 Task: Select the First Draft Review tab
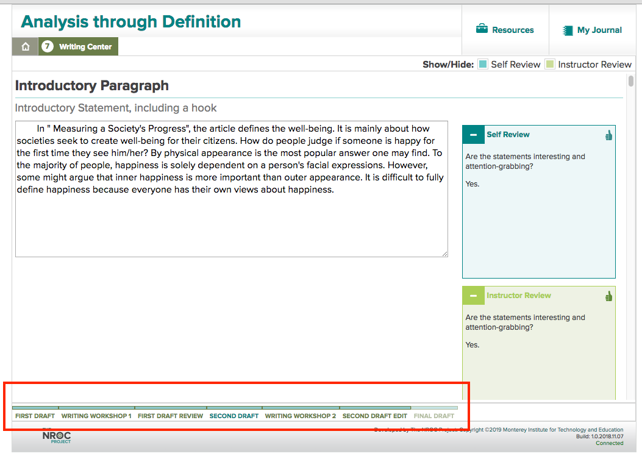[x=170, y=416]
